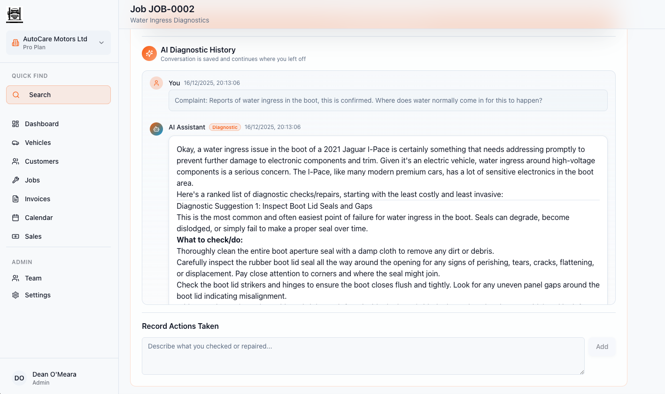The width and height of the screenshot is (665, 394).
Task: Click the AutoCare Motors logo icon
Action: (14, 14)
